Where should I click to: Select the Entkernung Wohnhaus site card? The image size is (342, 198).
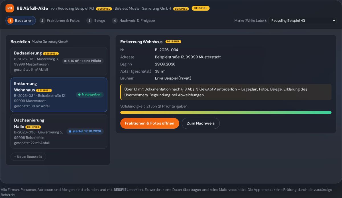(x=59, y=95)
